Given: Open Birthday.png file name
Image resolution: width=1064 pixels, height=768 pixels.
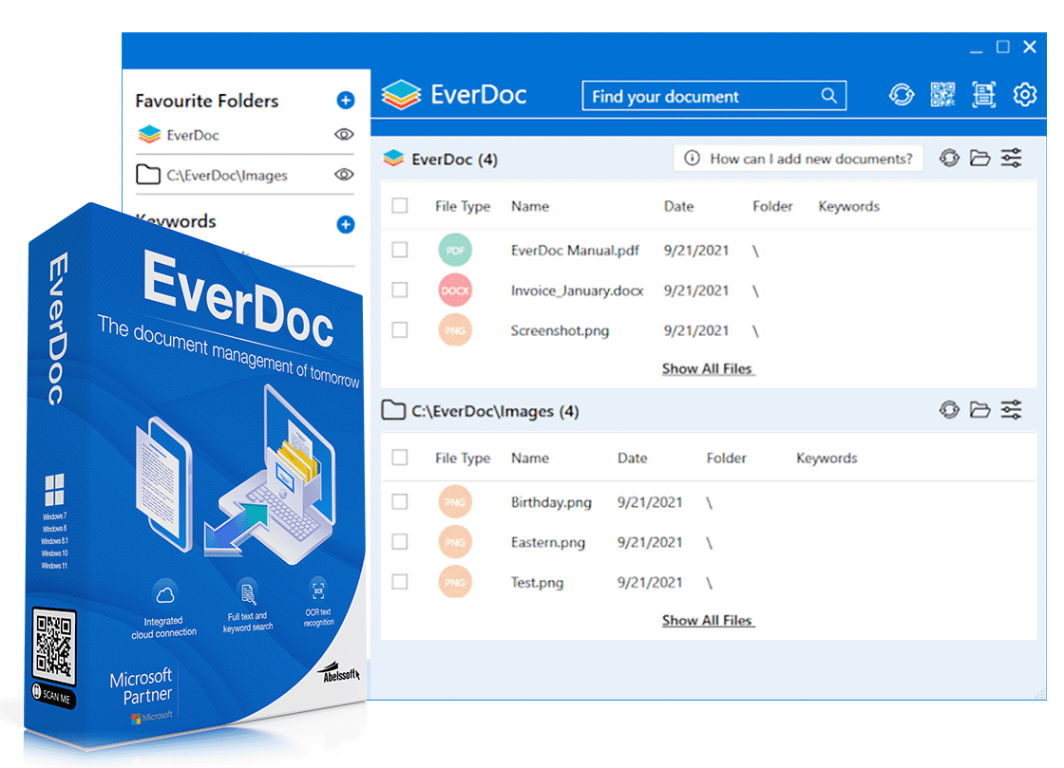Looking at the screenshot, I should (x=551, y=502).
